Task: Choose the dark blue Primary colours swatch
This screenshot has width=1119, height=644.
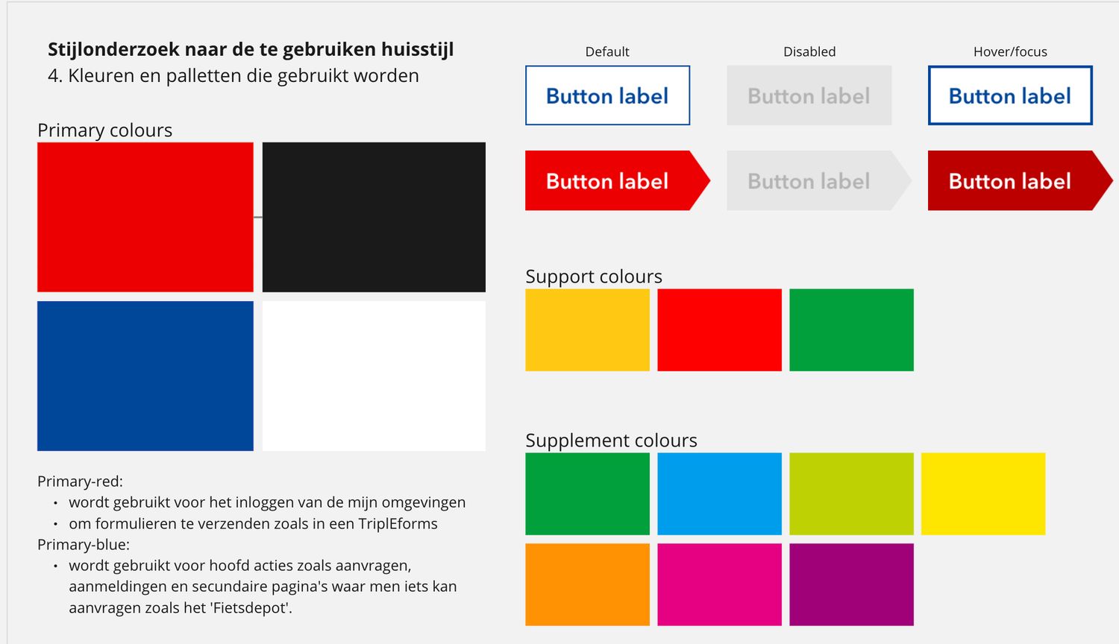Action: (145, 376)
